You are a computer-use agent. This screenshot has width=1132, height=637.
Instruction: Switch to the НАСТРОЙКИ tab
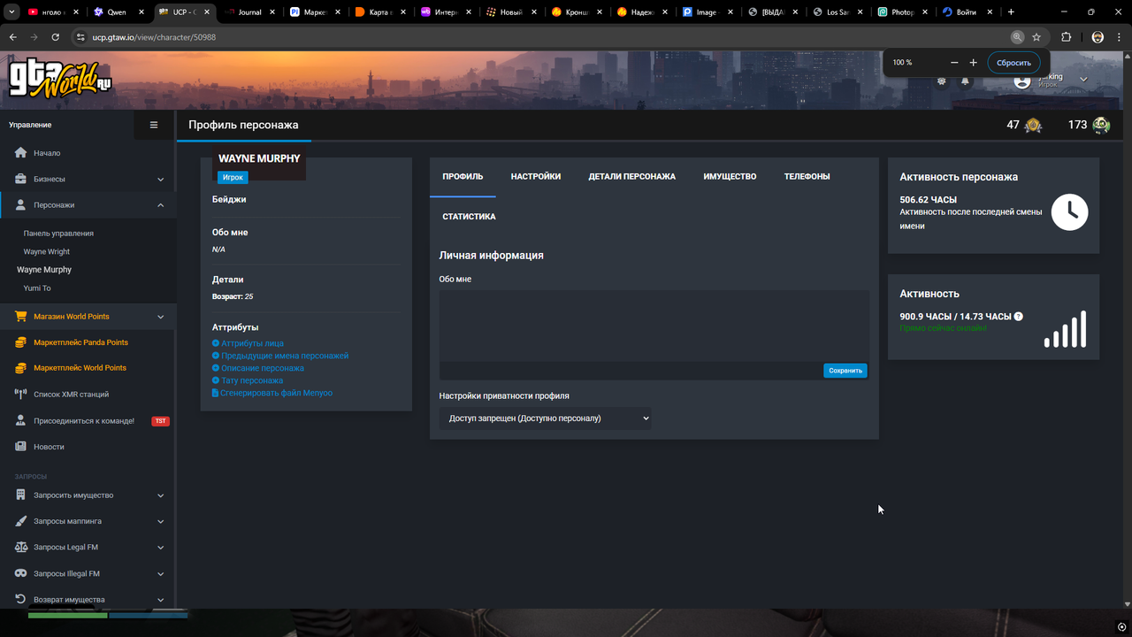click(536, 177)
